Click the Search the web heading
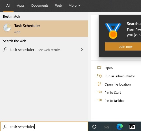This screenshot has height=131, width=141. (15, 41)
